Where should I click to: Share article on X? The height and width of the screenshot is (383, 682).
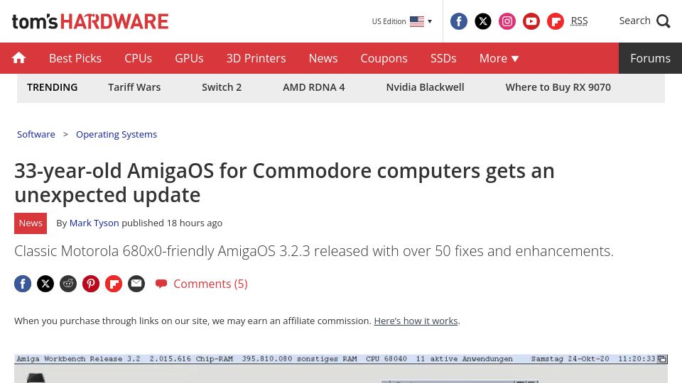[x=45, y=284]
